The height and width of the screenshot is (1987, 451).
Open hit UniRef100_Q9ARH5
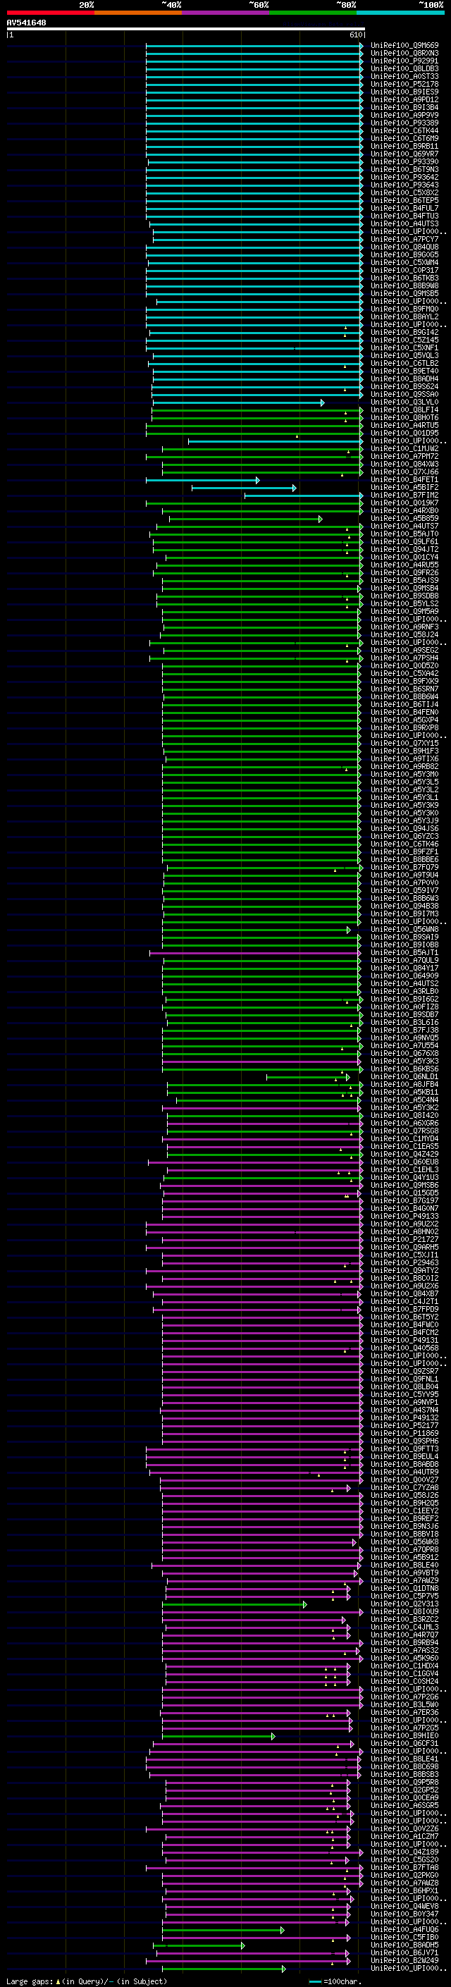[x=404, y=1248]
